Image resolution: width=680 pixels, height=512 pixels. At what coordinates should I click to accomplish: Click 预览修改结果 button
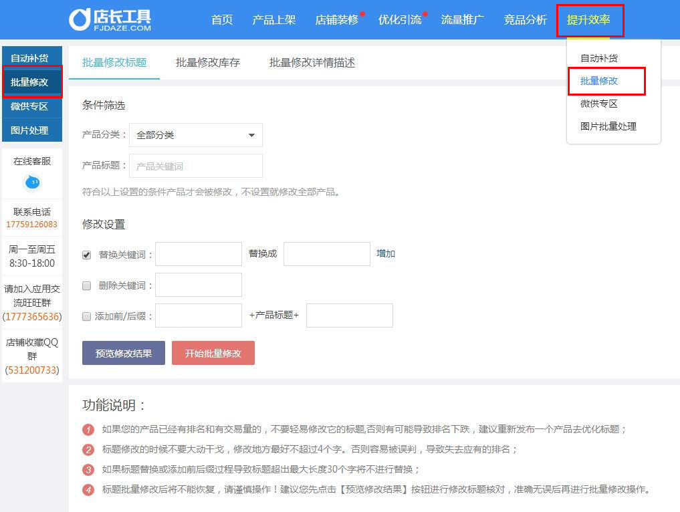pos(124,353)
